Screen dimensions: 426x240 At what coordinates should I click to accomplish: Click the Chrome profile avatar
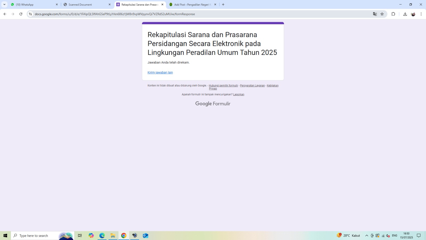(413, 14)
